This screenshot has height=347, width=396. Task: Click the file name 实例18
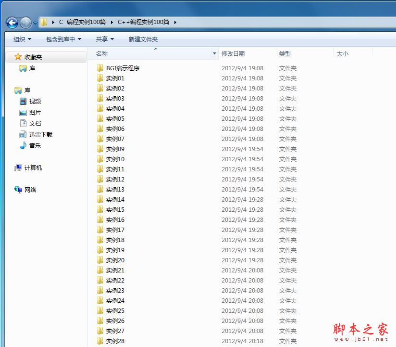coord(115,240)
